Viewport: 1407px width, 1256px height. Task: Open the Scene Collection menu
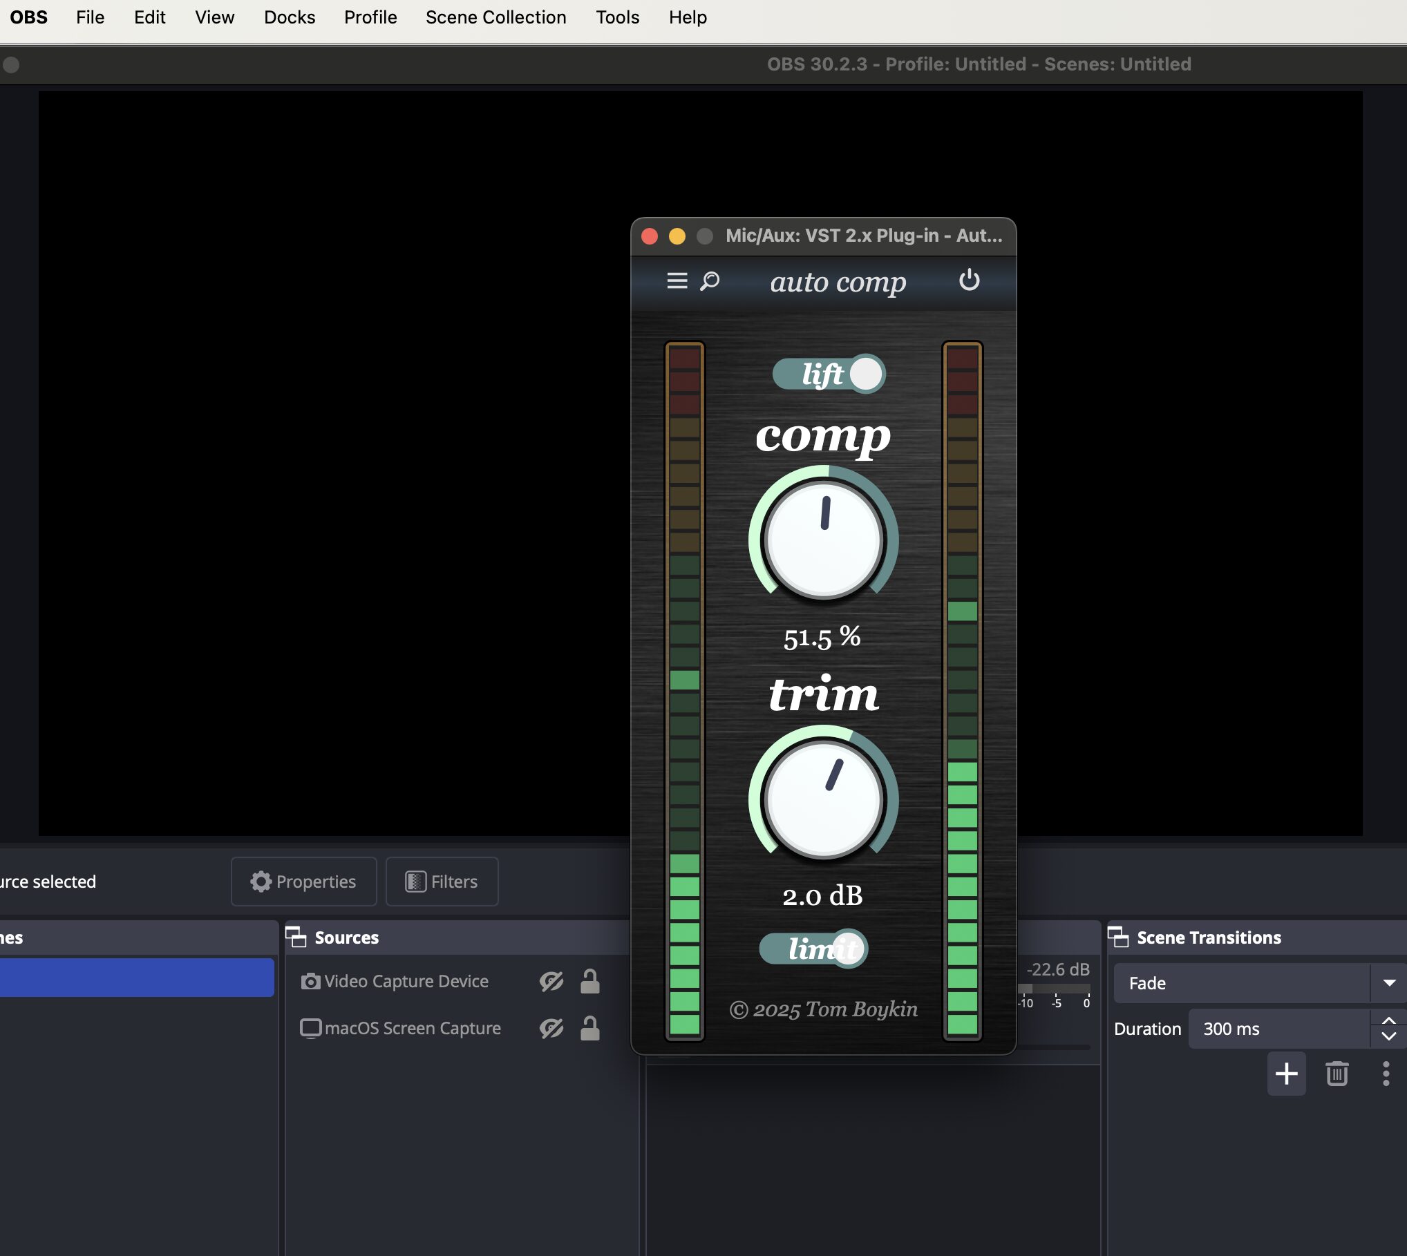point(495,17)
